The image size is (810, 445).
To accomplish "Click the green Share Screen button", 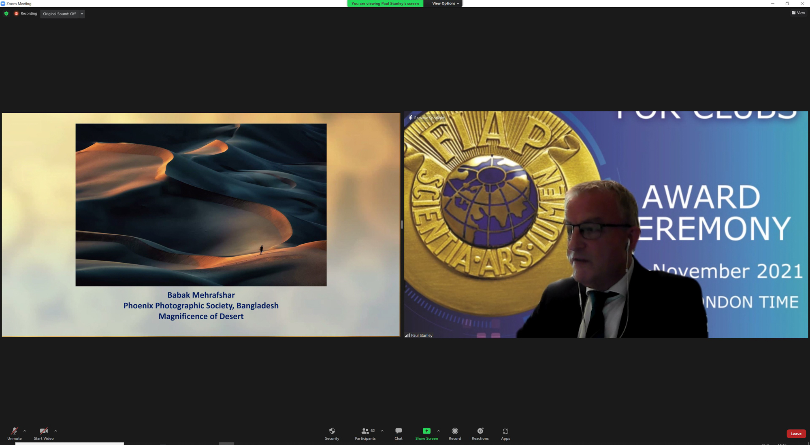I will click(426, 434).
